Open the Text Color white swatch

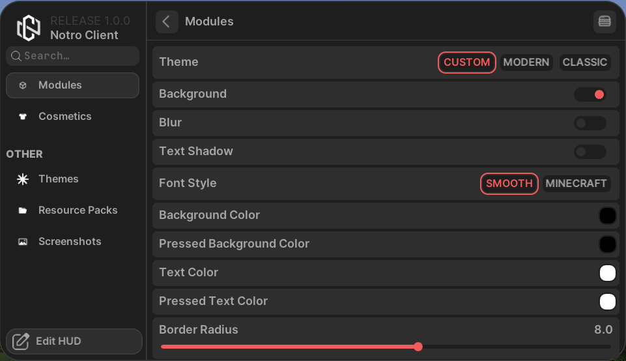pyautogui.click(x=607, y=273)
